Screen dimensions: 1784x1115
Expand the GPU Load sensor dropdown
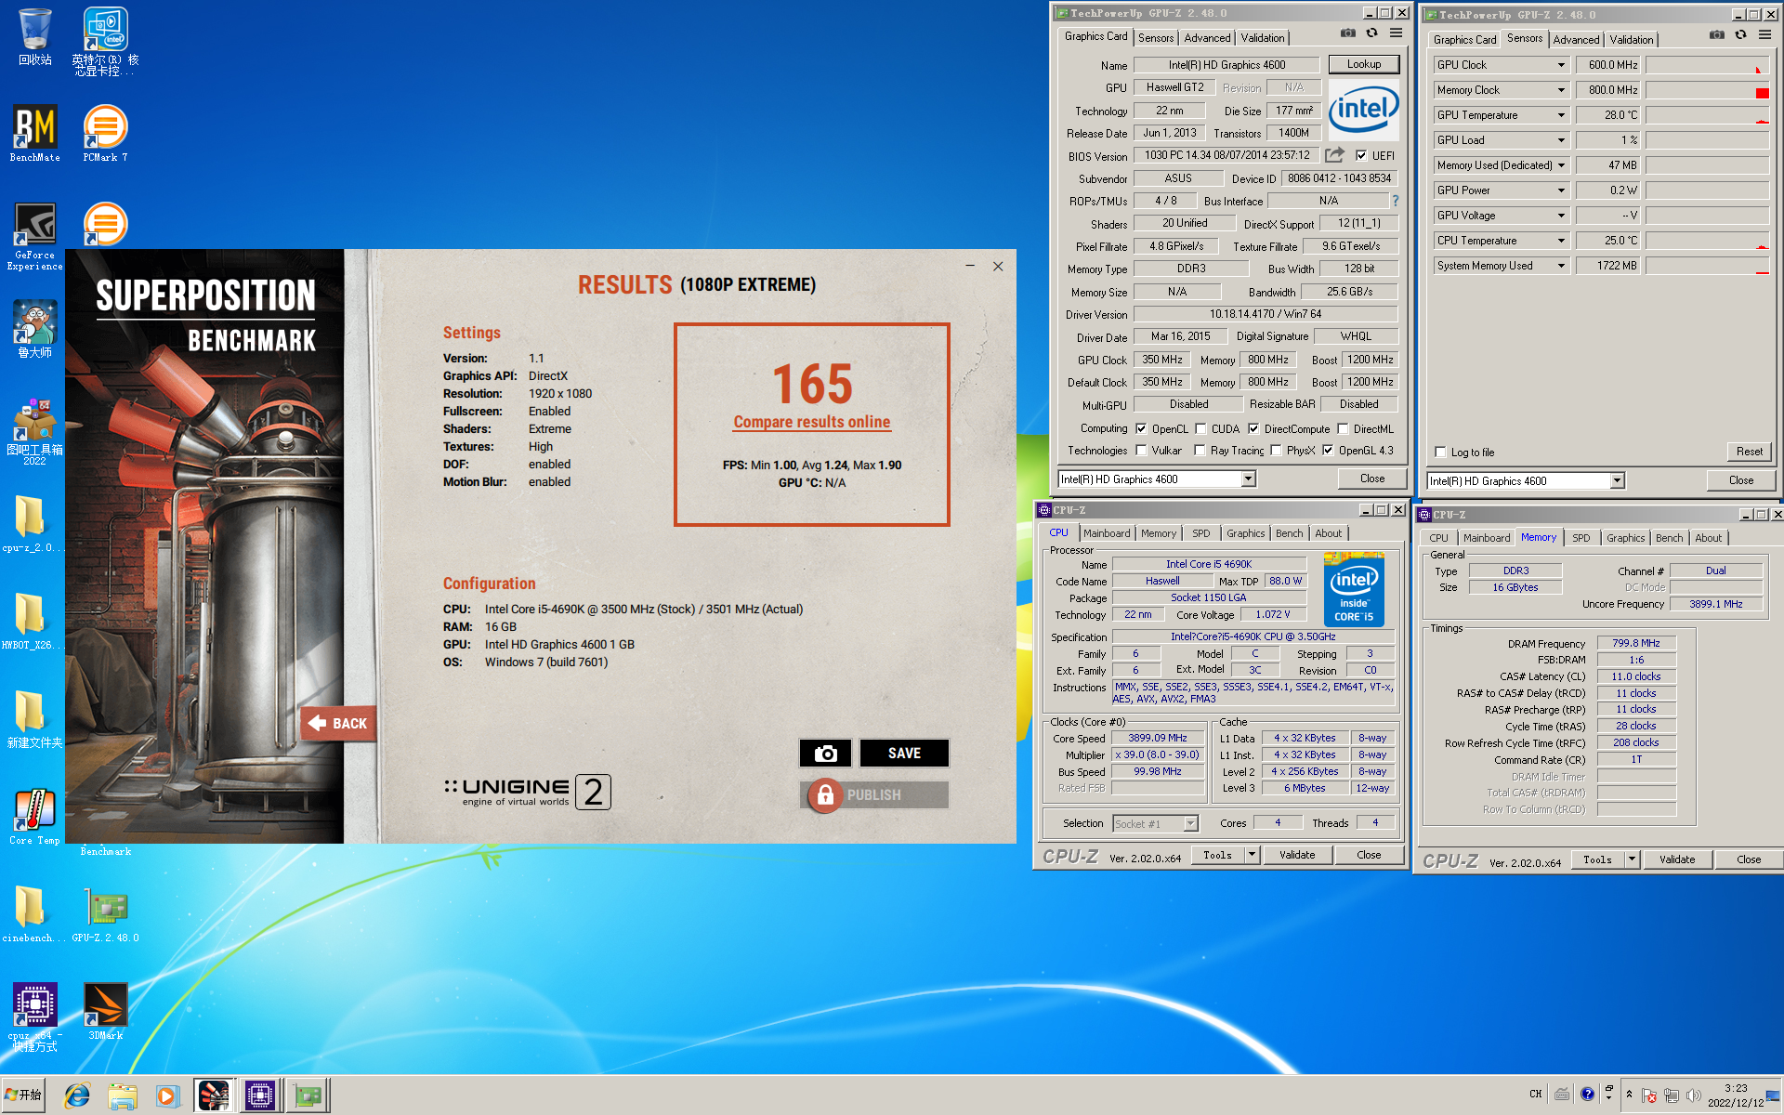coord(1561,140)
